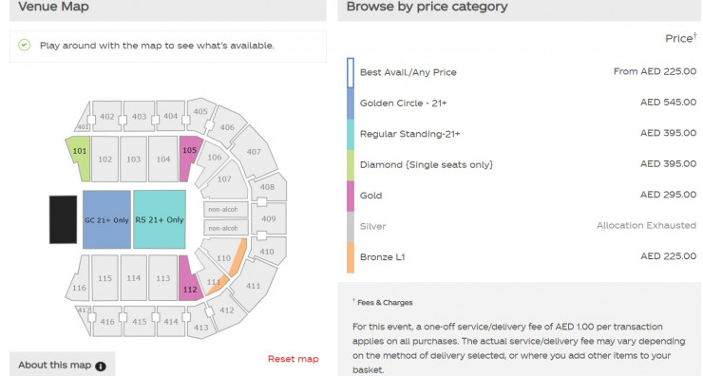Select Best Avail./Any Price category
The height and width of the screenshot is (376, 703).
click(522, 72)
